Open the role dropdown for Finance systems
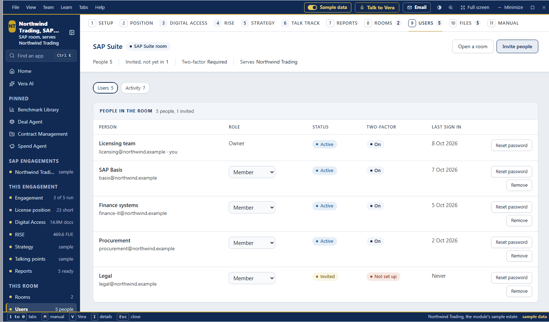 point(252,207)
